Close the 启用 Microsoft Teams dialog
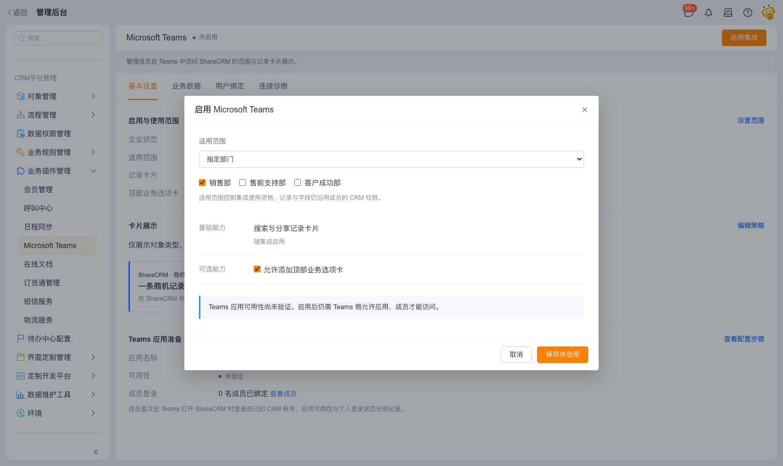 coord(585,110)
